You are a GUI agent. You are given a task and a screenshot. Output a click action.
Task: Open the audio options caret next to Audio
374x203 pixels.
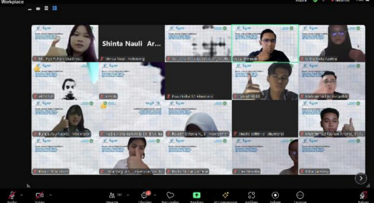point(22,195)
